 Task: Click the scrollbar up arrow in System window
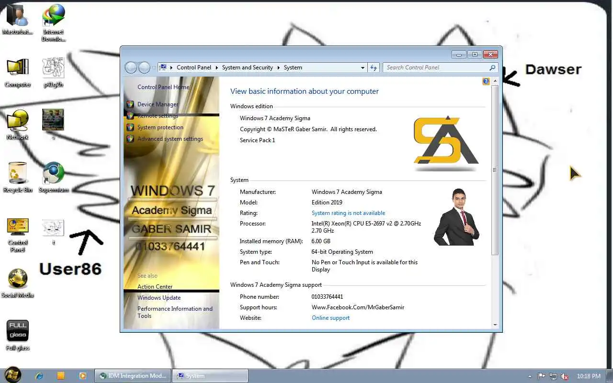tap(495, 81)
